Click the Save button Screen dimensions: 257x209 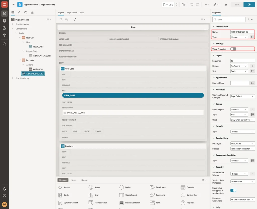click(237, 5)
